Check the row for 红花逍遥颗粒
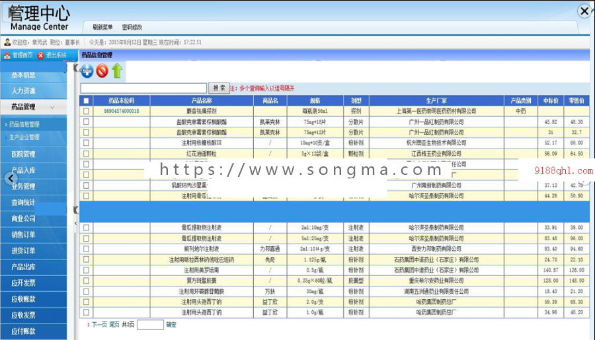The image size is (595, 340). coord(86,154)
